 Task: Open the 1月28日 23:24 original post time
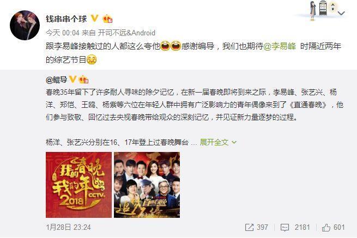(68, 227)
